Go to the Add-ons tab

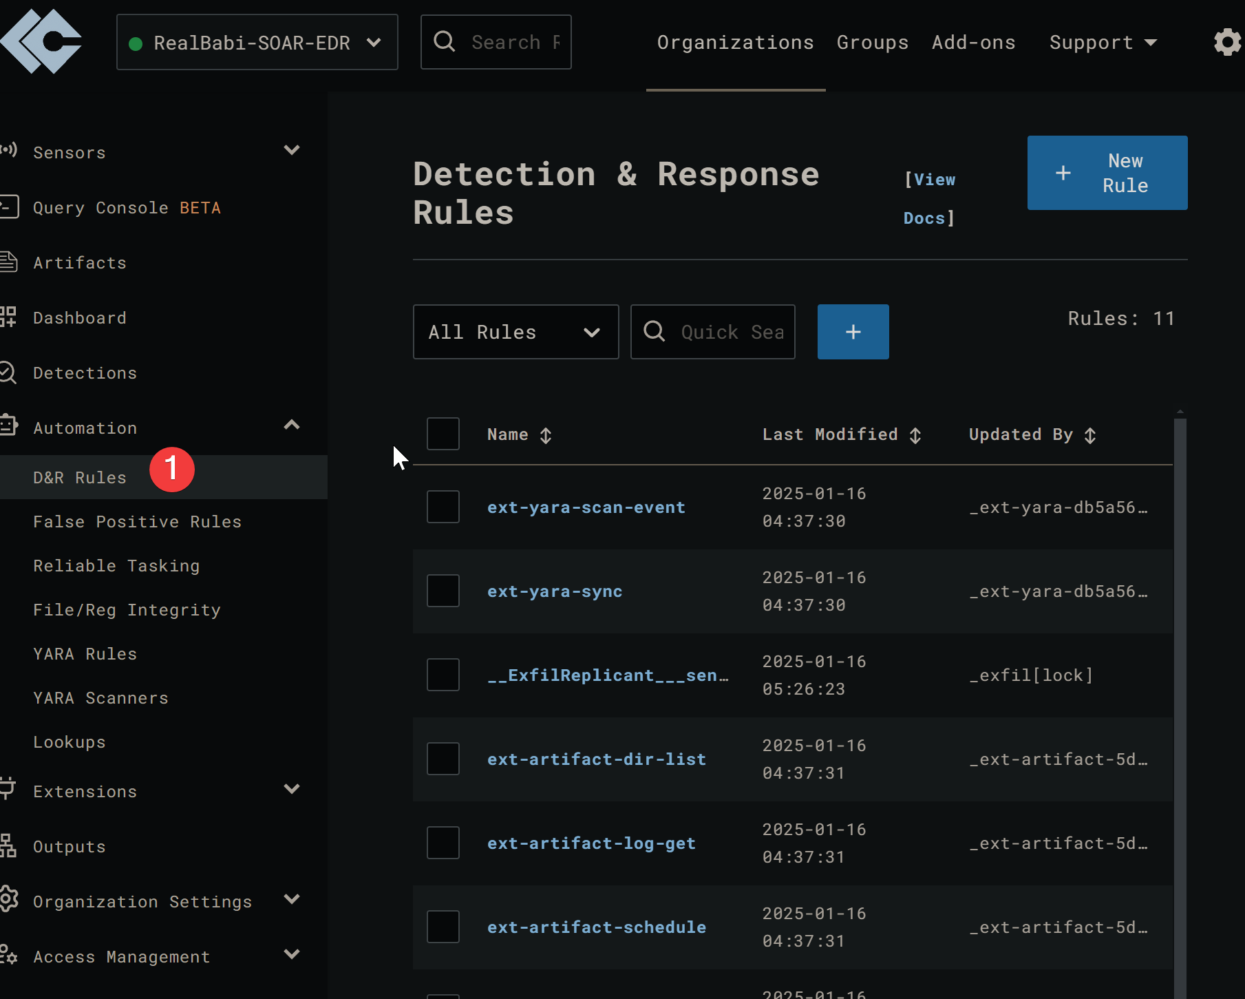pyautogui.click(x=974, y=43)
